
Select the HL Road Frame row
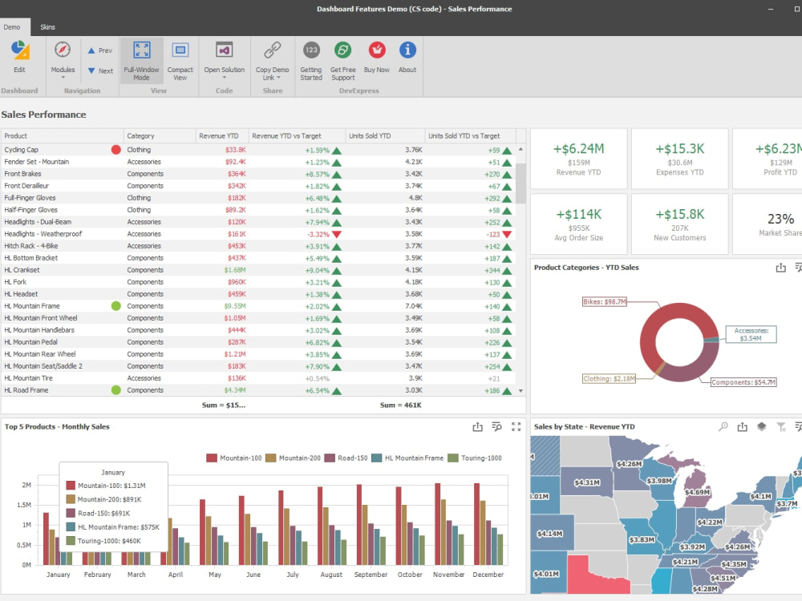click(x=258, y=390)
